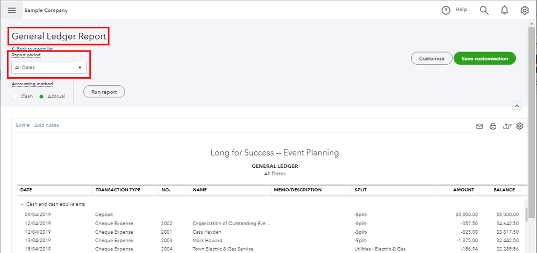Screen dimensions: 537x253
Task: Email the report using envelope icon
Action: [x=480, y=126]
